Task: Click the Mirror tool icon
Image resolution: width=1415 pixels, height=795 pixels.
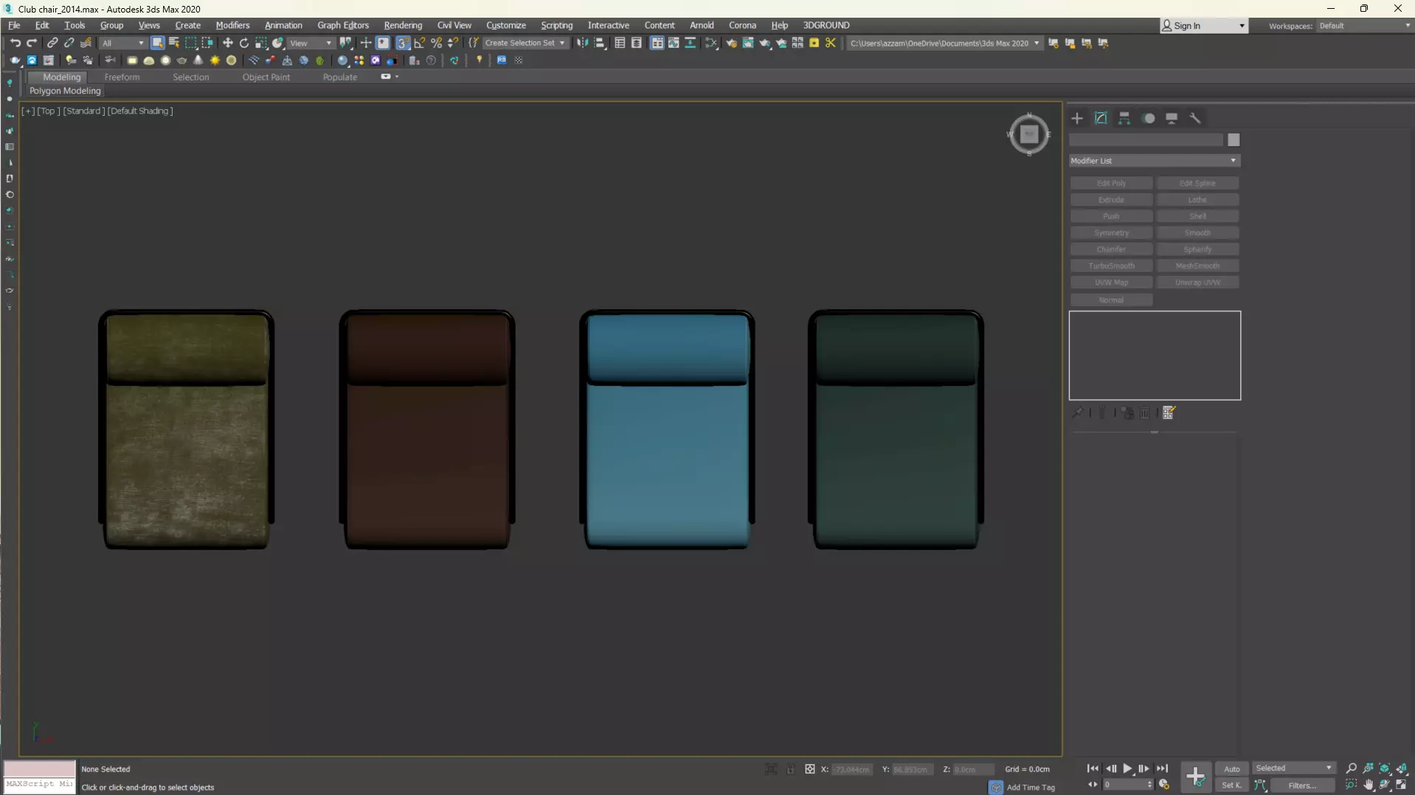Action: click(x=583, y=43)
